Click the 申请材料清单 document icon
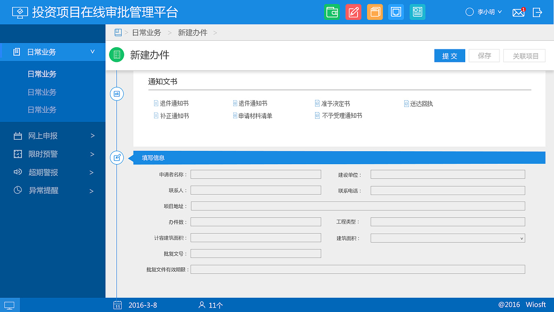Screen dimensions: 554x312 click(x=235, y=116)
